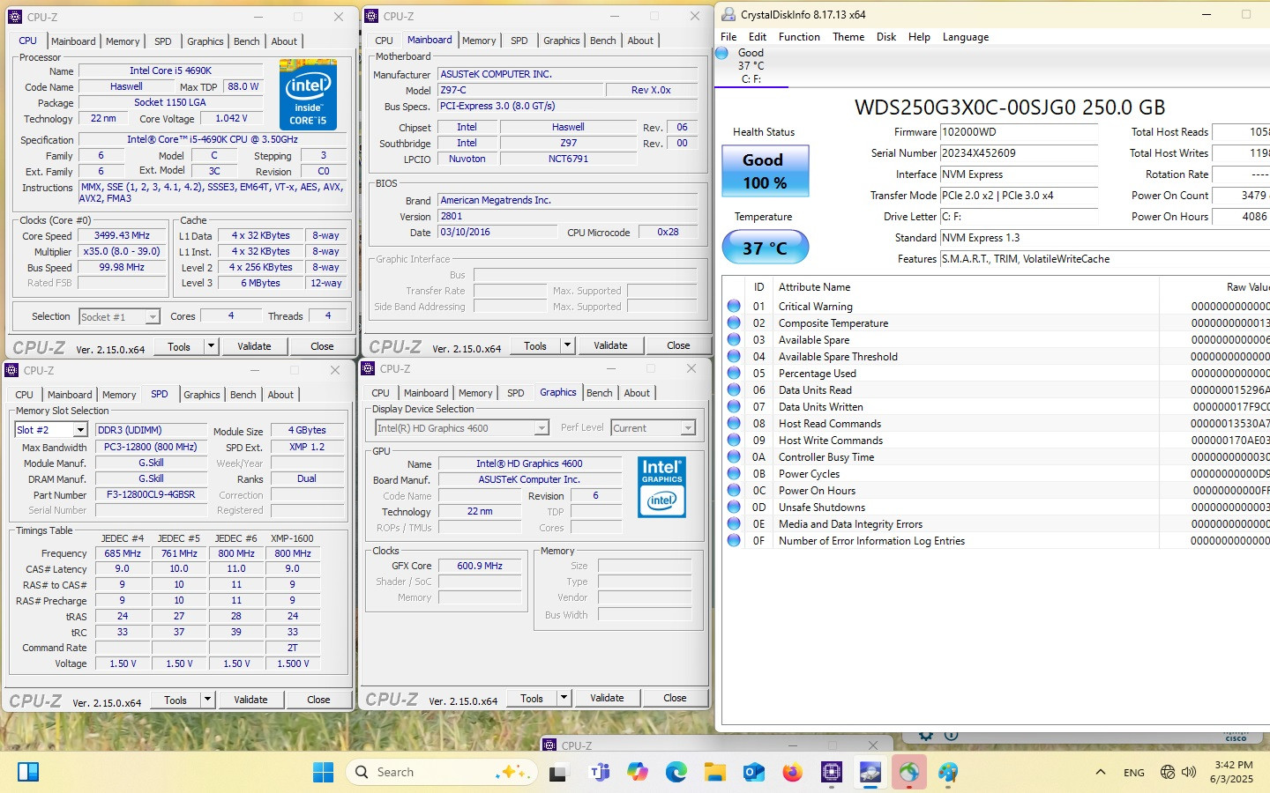Click CPU-Z title icon in SPD window
1270x793 pixels.
pos(11,370)
